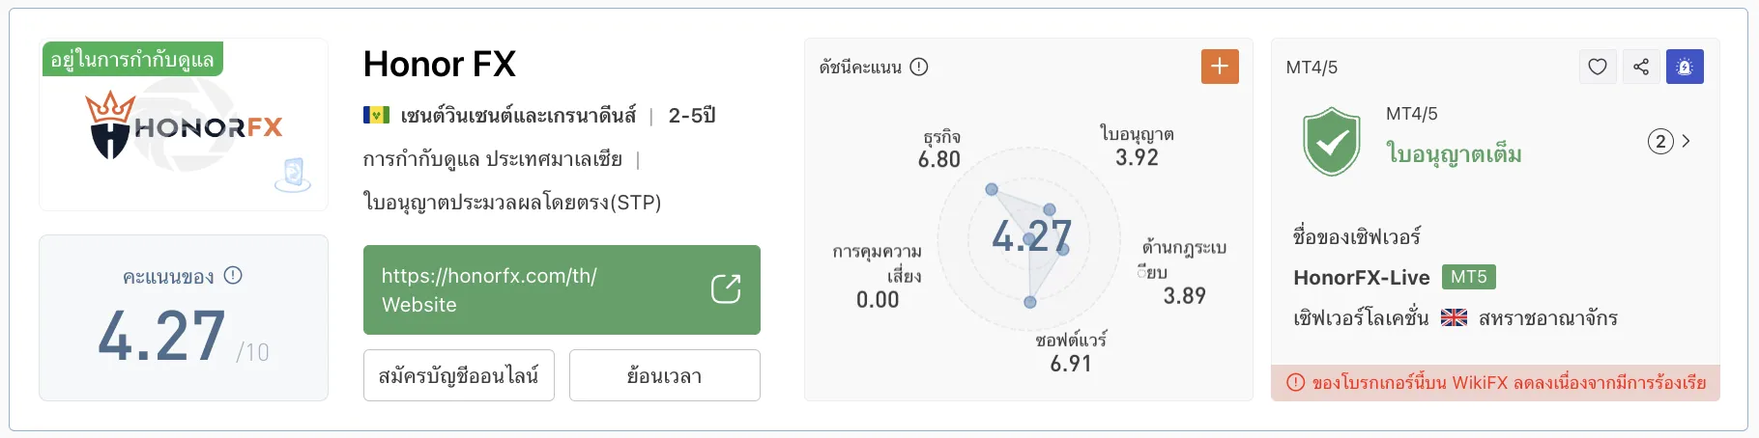Screen dimensions: 1759x438
Task: Click the Honor FX logo thumbnail
Action: pyautogui.click(x=184, y=125)
